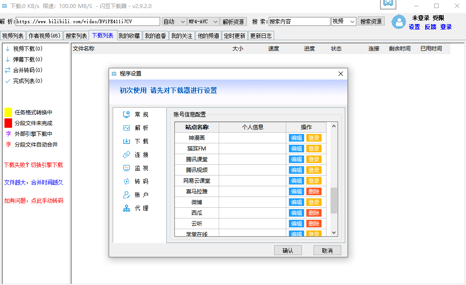
Task: Click 登录 for 神漫画 row
Action: [314, 138]
